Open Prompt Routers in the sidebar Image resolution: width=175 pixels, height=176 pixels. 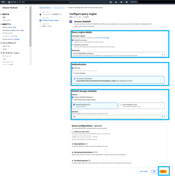[8, 39]
